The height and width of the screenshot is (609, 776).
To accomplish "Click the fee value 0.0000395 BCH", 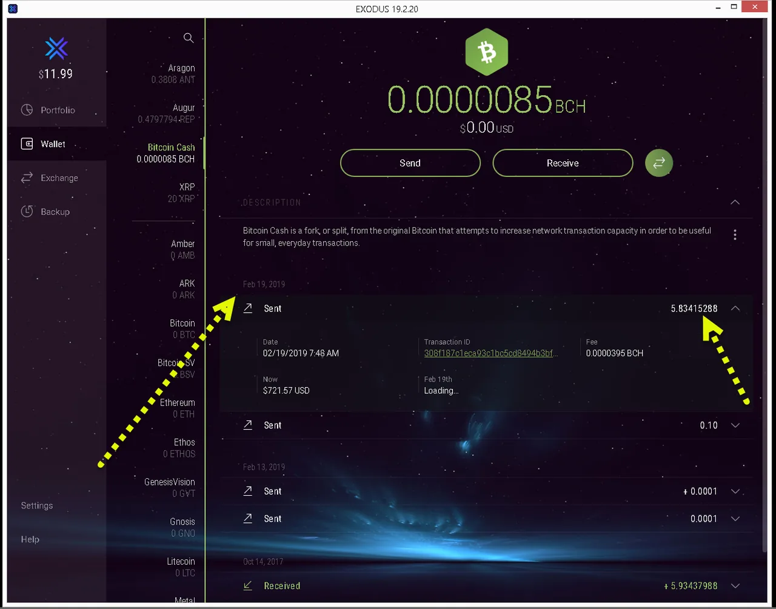I will (615, 353).
